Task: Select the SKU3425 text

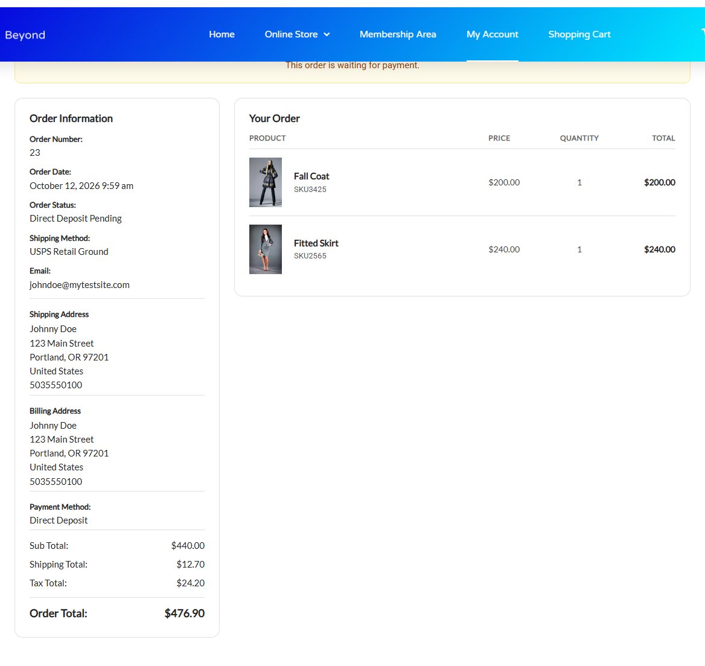Action: click(310, 190)
